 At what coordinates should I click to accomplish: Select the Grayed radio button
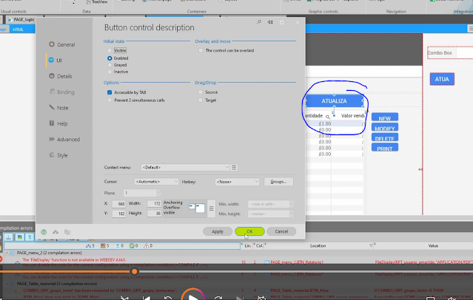(110, 65)
